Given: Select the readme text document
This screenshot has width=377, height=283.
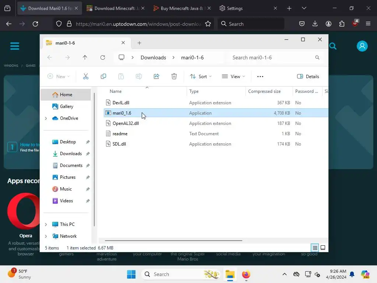Looking at the screenshot, I should point(216,134).
